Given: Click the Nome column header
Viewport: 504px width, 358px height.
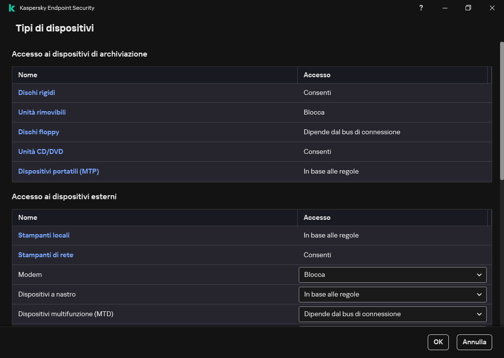Looking at the screenshot, I should pyautogui.click(x=28, y=75).
